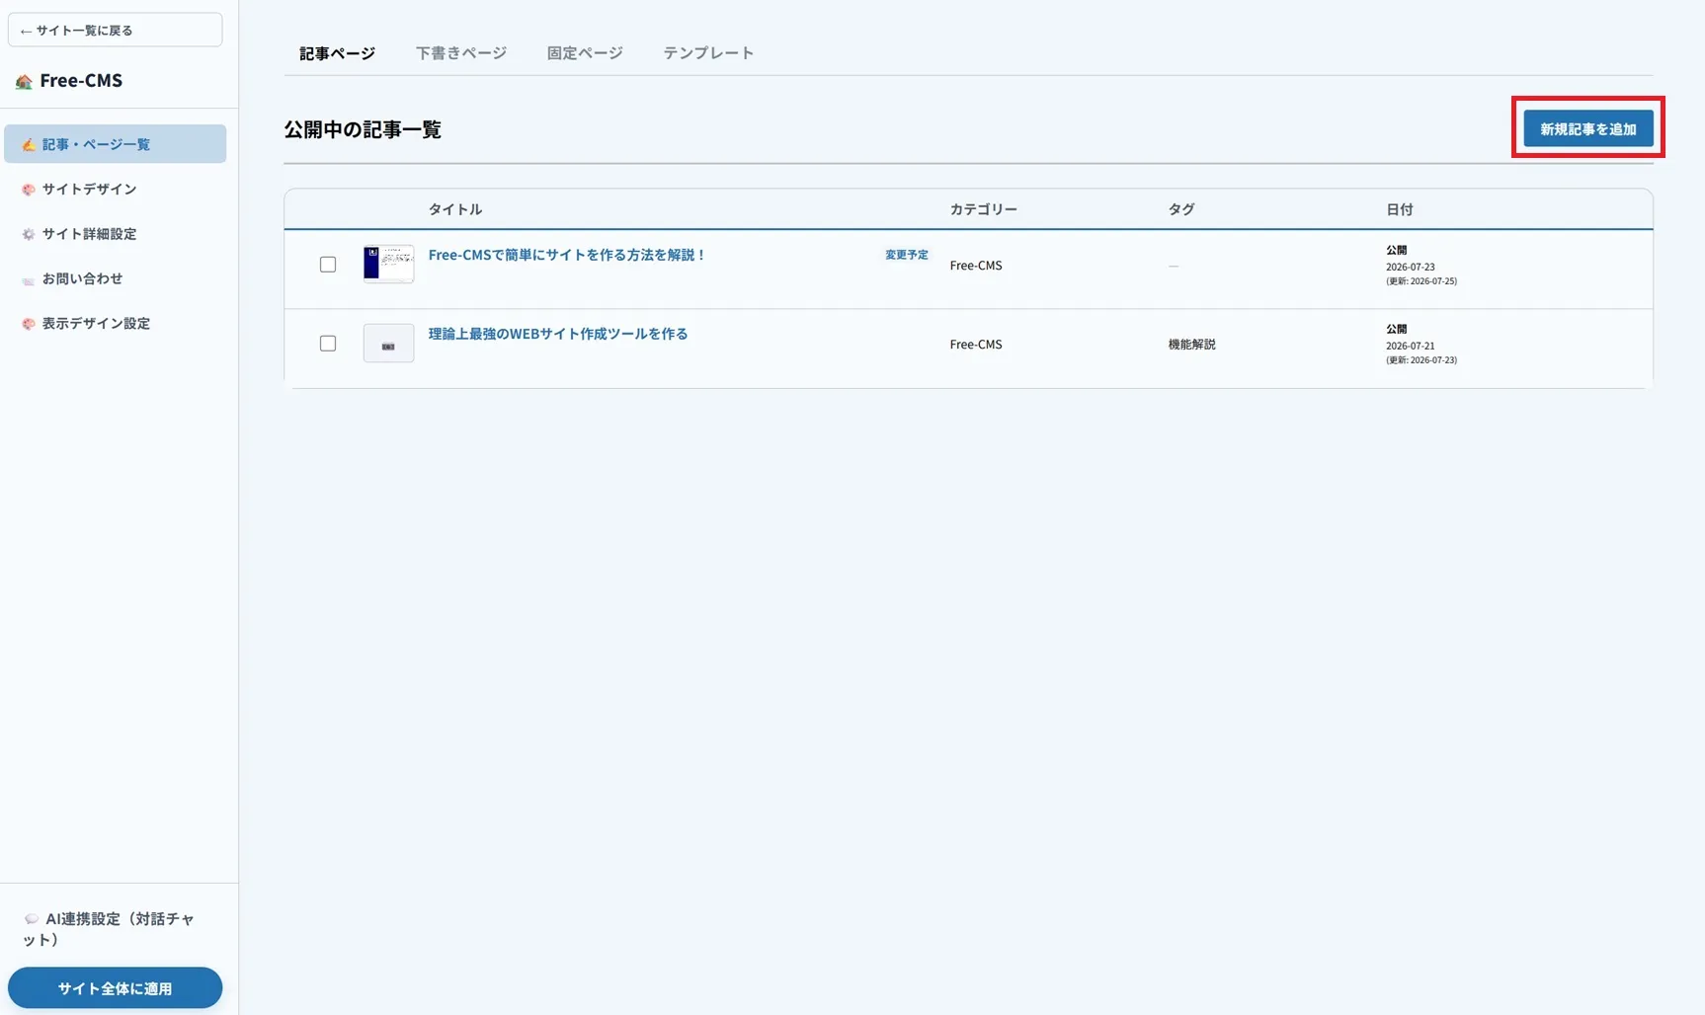Viewport: 1705px width, 1015px height.
Task: Click the カテゴリー column header
Action: 984,209
